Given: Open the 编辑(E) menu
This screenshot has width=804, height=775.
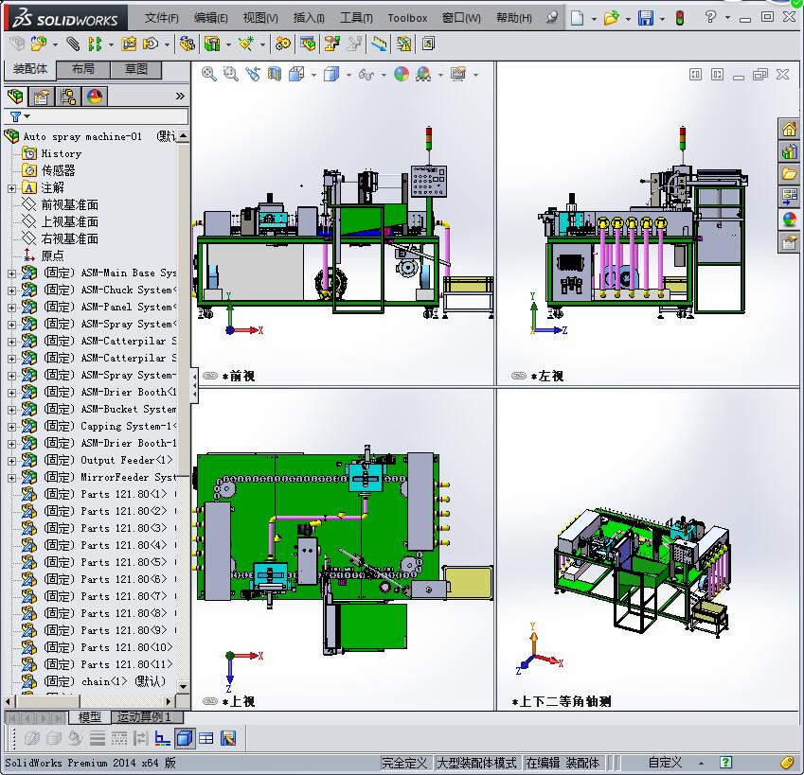Looking at the screenshot, I should [211, 18].
